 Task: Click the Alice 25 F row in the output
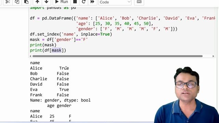pos(51,116)
